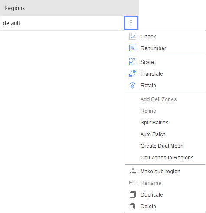The image size is (206, 213).
Task: Click the Delete trash can icon
Action: [x=133, y=206]
